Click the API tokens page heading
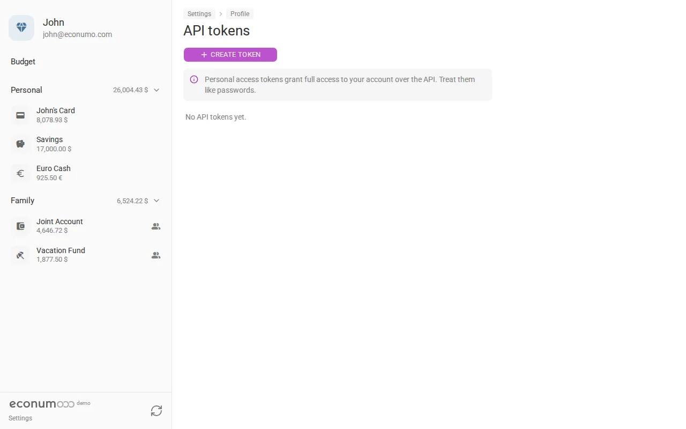Viewport: 686px width, 429px height. [217, 31]
